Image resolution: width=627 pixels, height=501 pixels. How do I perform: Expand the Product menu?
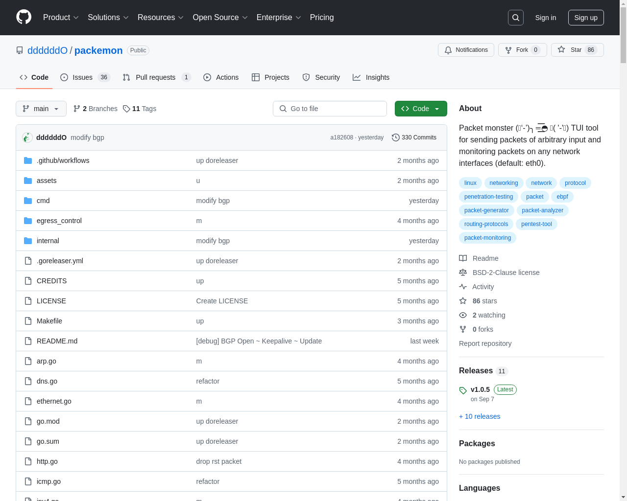[x=61, y=18]
